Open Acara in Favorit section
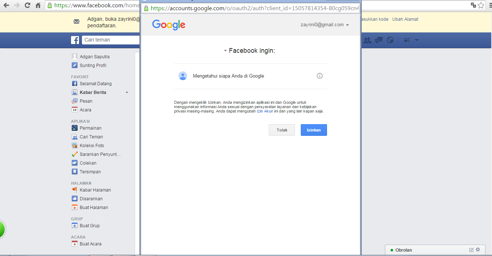 [86, 110]
